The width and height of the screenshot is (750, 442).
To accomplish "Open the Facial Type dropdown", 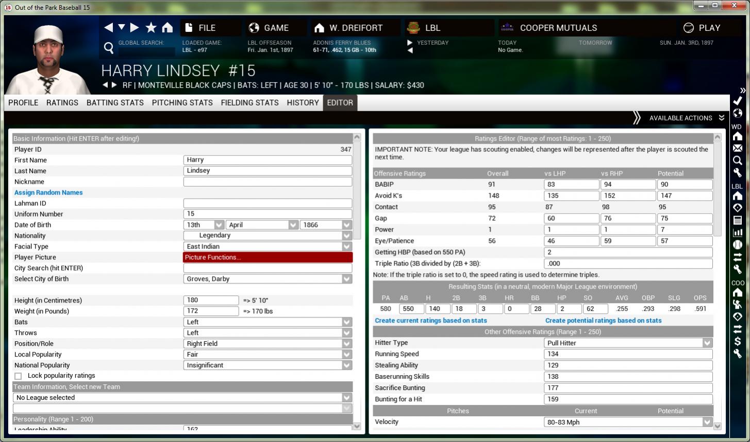I will (268, 246).
